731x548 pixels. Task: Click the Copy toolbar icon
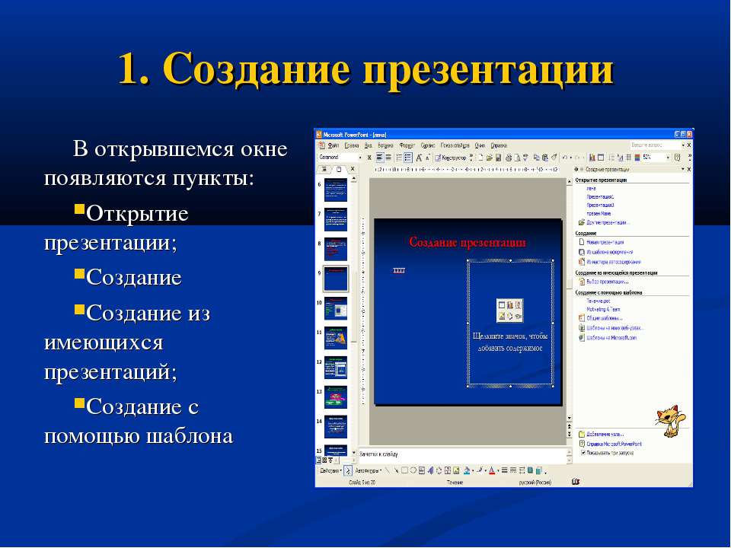[x=537, y=158]
